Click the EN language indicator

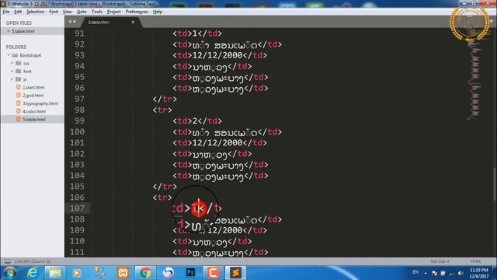click(x=415, y=272)
